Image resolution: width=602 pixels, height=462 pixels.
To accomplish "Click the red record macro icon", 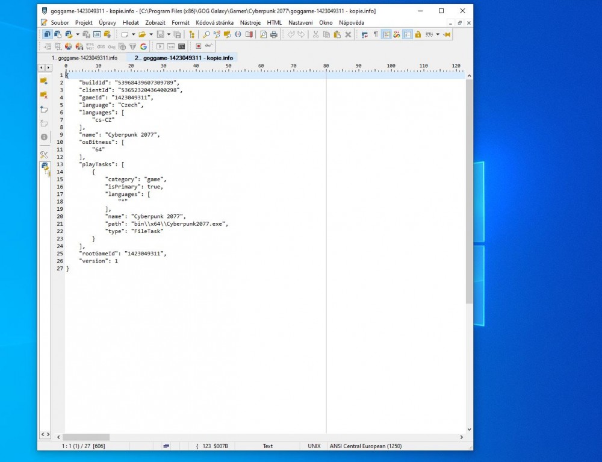I will point(198,46).
